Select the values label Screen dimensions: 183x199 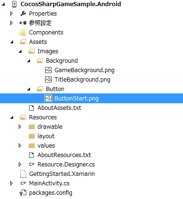tap(46, 146)
